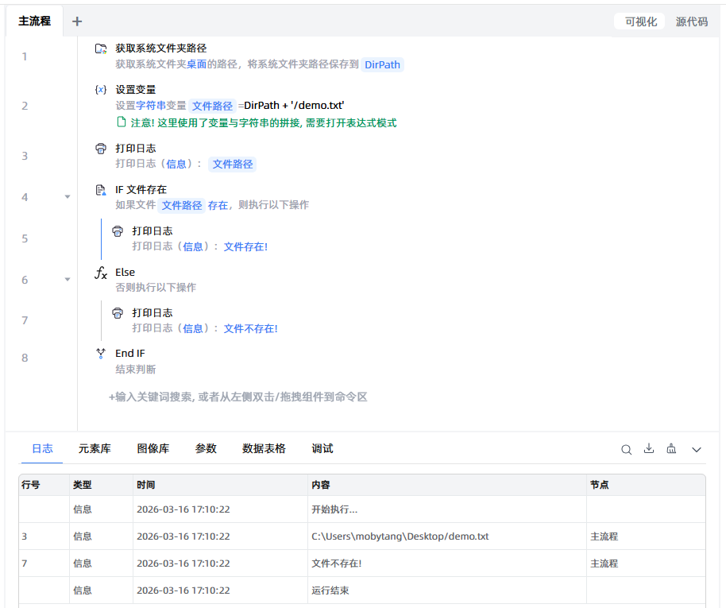The height and width of the screenshot is (608, 726).
Task: Switch to 可视化 view
Action: point(641,21)
